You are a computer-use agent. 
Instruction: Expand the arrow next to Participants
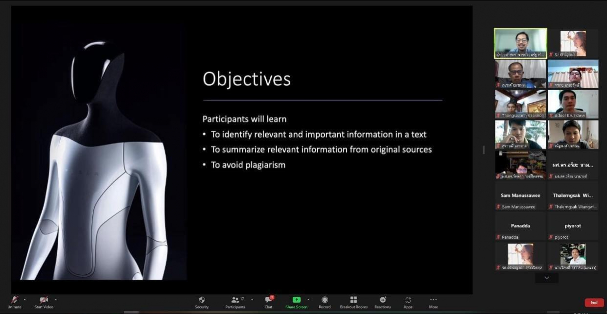coord(252,300)
